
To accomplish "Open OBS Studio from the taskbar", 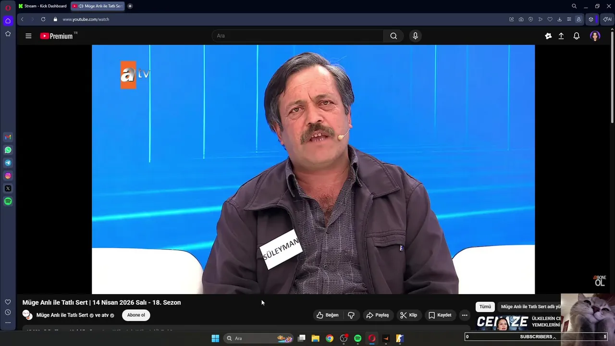I will click(344, 338).
